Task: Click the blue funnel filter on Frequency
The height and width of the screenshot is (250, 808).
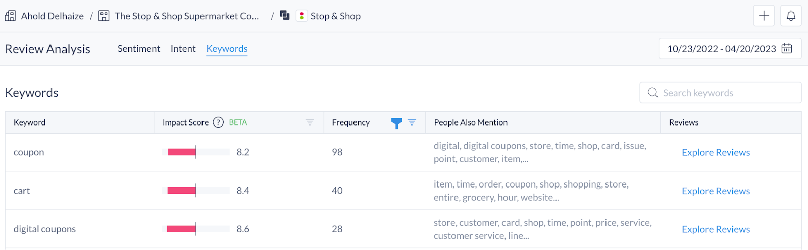Action: click(x=397, y=123)
